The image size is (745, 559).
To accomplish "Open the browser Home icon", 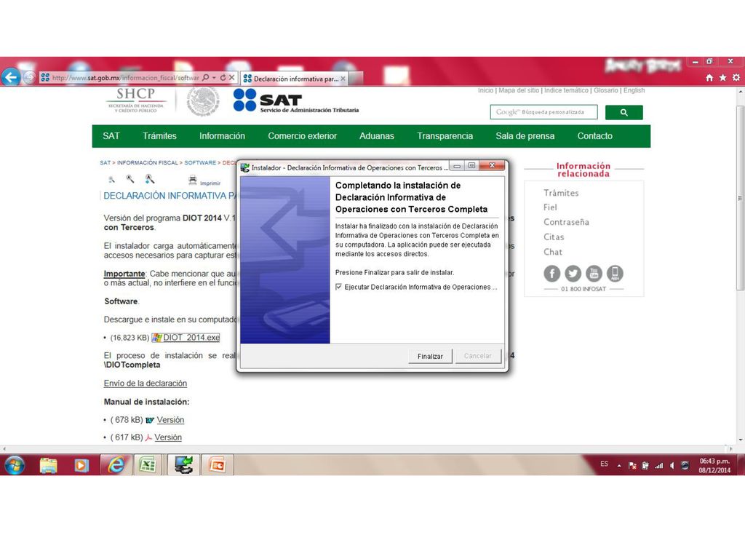I will 709,77.
